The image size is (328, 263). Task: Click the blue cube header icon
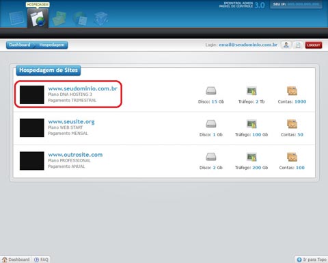pyautogui.click(x=100, y=18)
